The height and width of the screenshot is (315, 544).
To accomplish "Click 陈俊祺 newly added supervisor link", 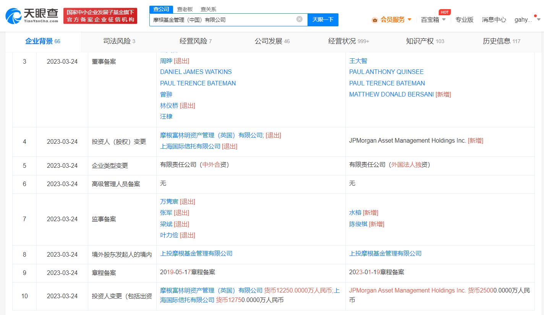I will (358, 224).
